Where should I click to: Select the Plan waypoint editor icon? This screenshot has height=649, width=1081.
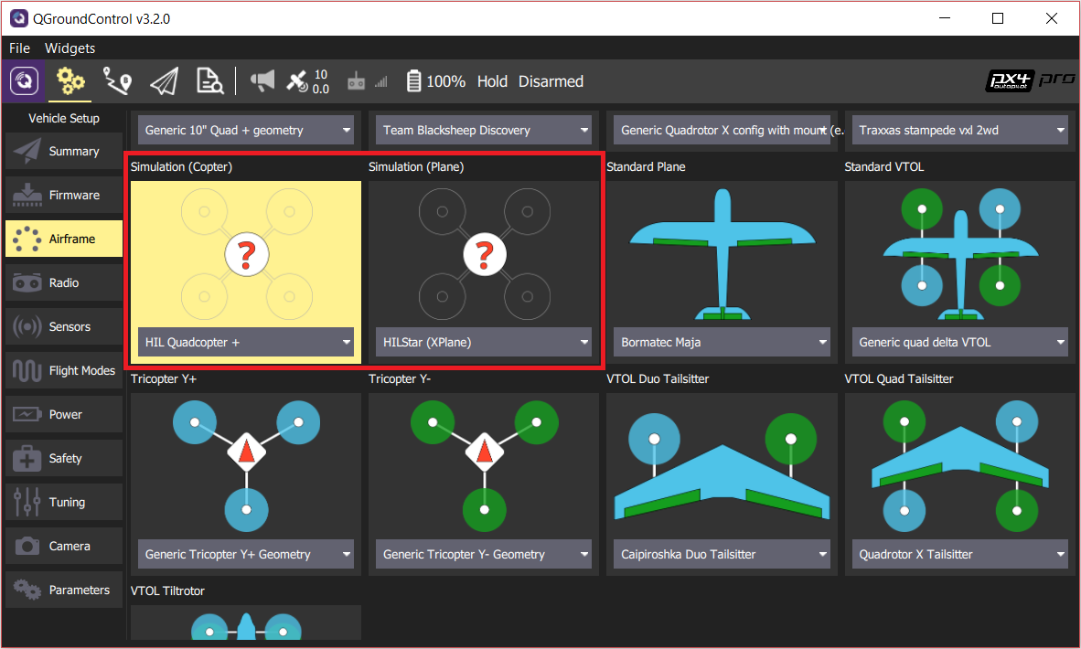[118, 81]
